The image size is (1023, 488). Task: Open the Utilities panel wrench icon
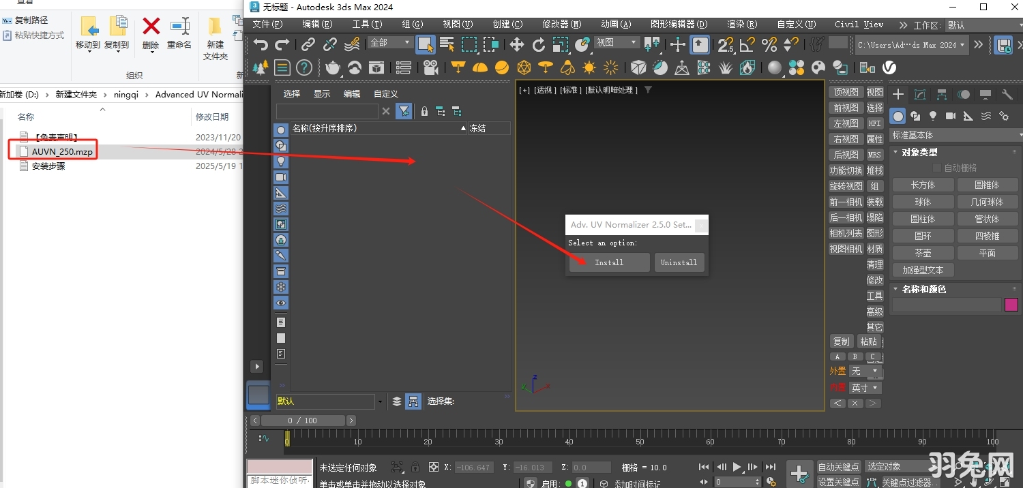pyautogui.click(x=1007, y=95)
